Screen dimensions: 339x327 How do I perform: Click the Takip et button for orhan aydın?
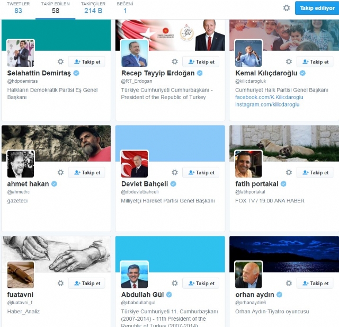click(315, 284)
